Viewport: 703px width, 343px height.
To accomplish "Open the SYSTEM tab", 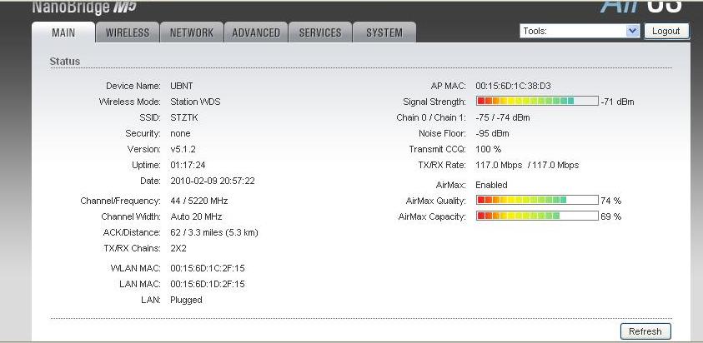I will click(x=384, y=32).
